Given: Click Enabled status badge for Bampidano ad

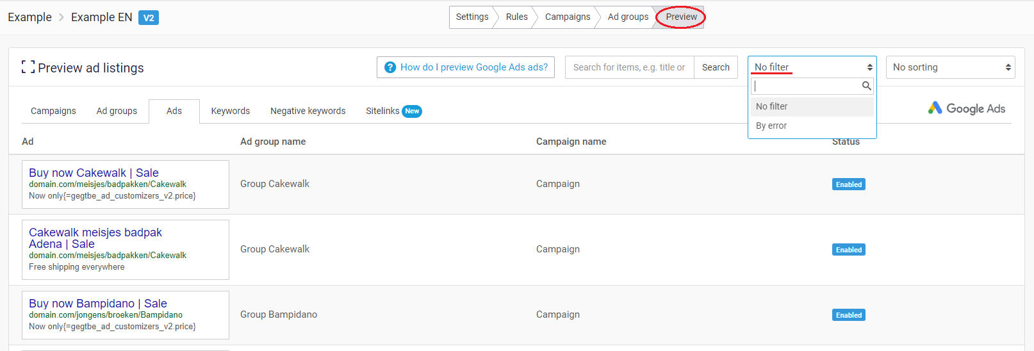Looking at the screenshot, I should click(x=848, y=315).
